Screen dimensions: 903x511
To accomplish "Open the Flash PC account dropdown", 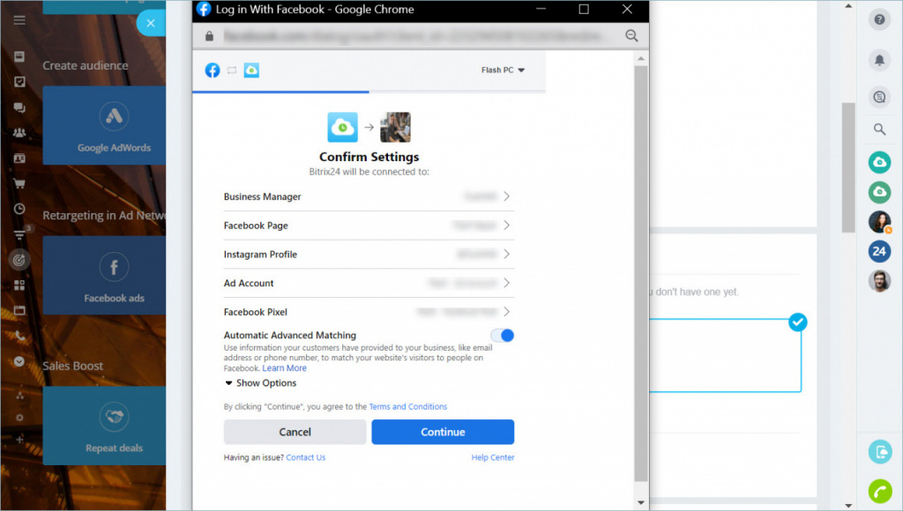I will [x=503, y=70].
